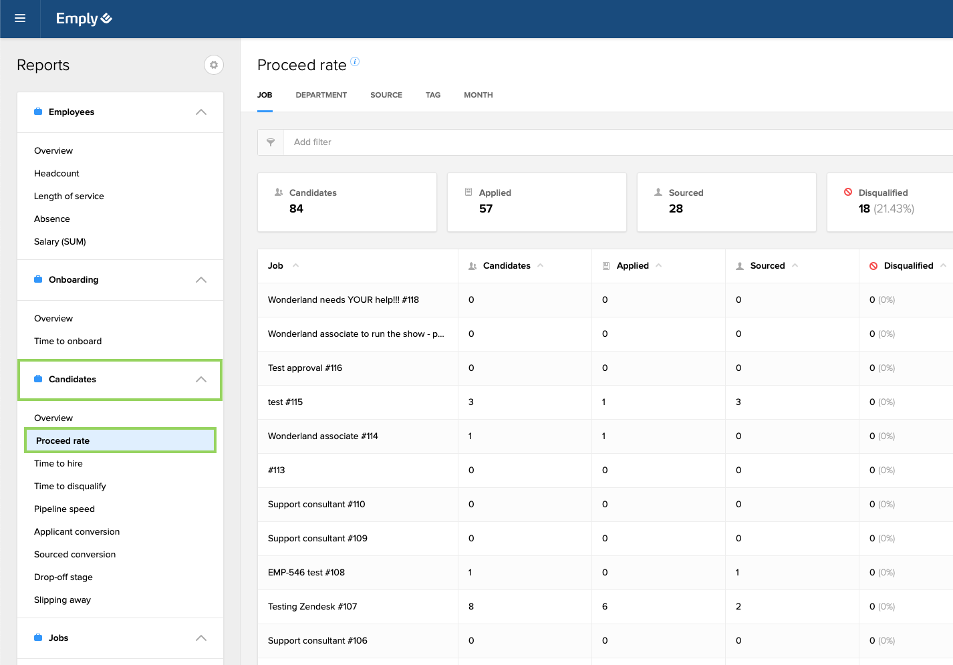953x665 pixels.
Task: Click the Emply logo
Action: click(x=84, y=19)
